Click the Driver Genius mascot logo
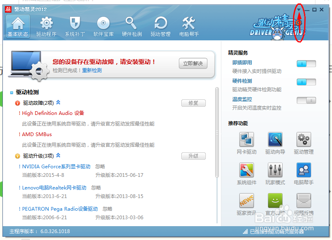Image resolution: width=332 pixels, height=240 pixels. 277,27
